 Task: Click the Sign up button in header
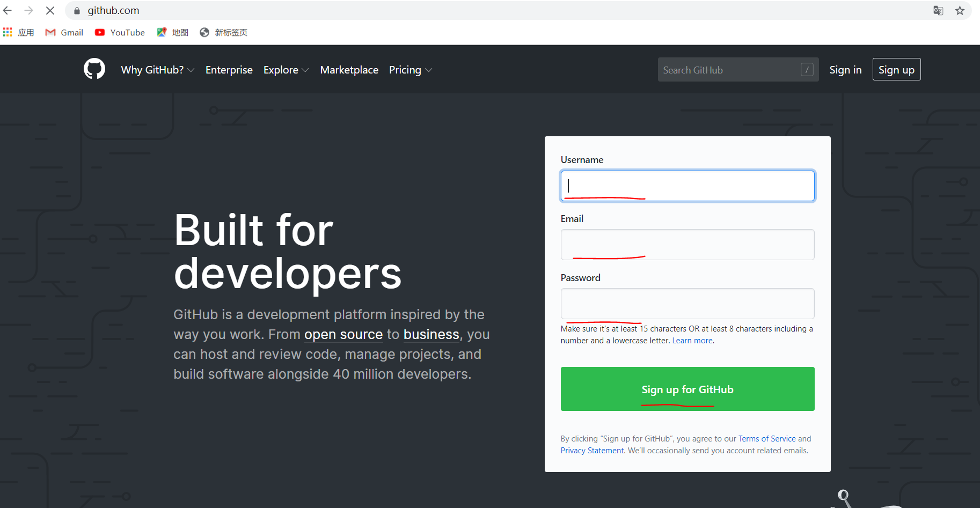(x=896, y=69)
